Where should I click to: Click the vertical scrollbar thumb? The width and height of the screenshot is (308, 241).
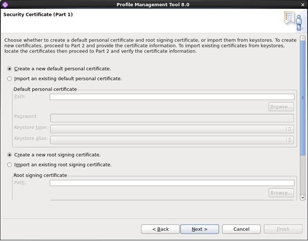click(303, 98)
